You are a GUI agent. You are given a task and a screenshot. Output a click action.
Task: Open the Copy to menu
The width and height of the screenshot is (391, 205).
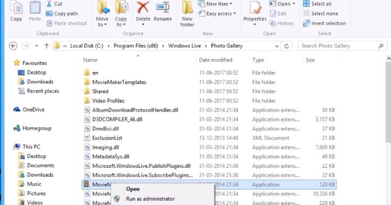pos(121,14)
